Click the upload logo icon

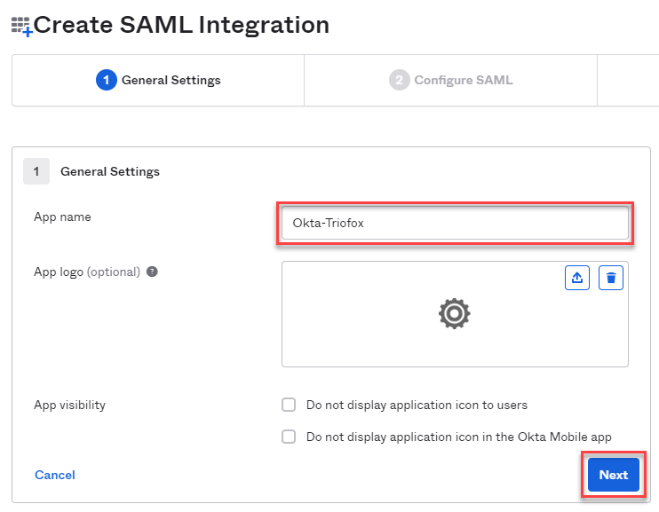pyautogui.click(x=577, y=278)
